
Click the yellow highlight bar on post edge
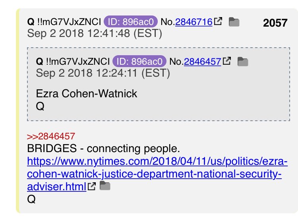pos(17,111)
